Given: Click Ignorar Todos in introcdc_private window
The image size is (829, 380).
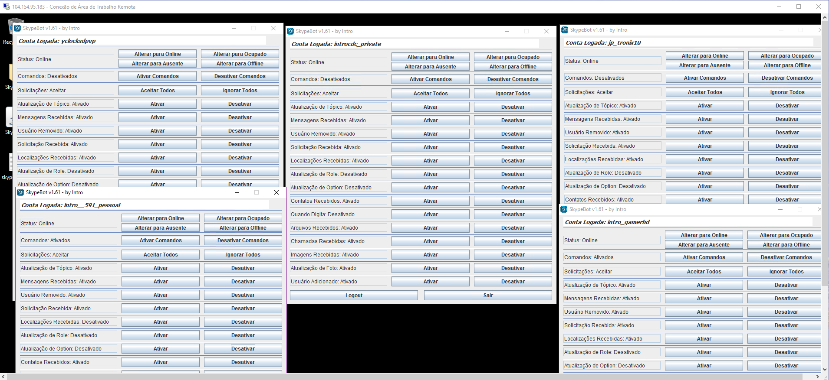Looking at the screenshot, I should pyautogui.click(x=513, y=94).
